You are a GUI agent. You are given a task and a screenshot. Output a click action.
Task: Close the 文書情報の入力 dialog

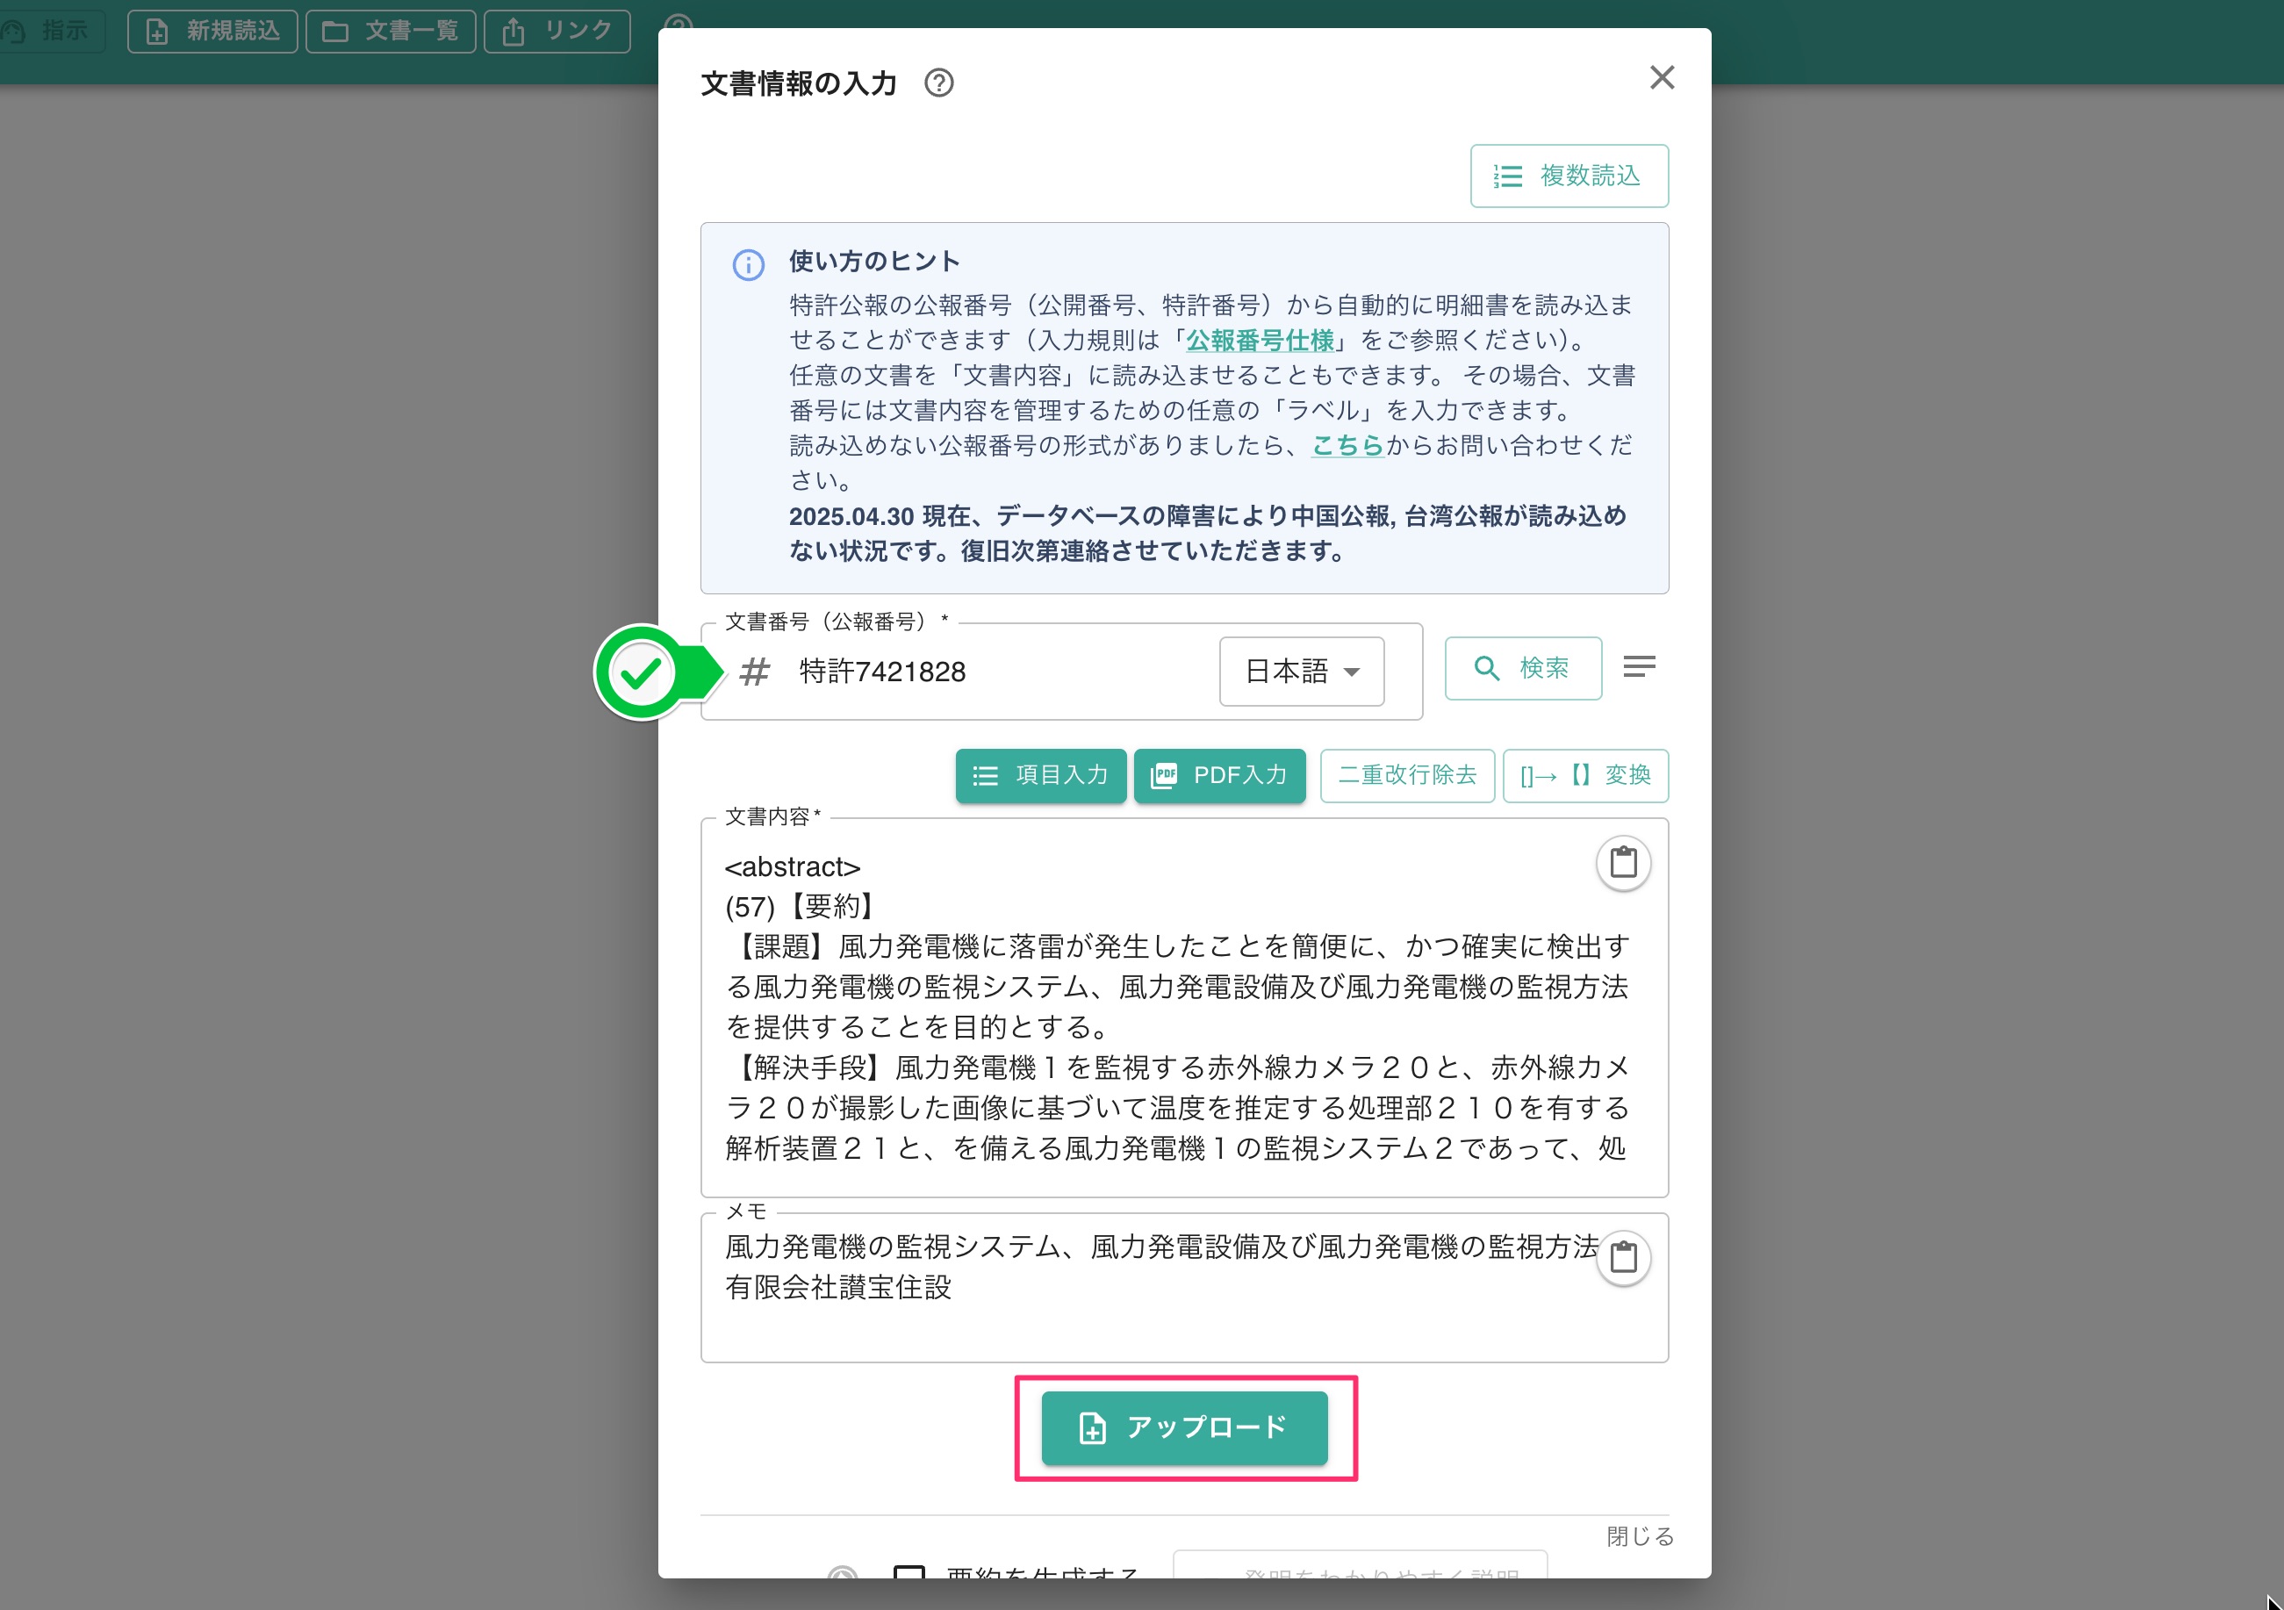pyautogui.click(x=1662, y=77)
